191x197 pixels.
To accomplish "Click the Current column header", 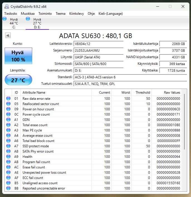I will [x=101, y=93].
